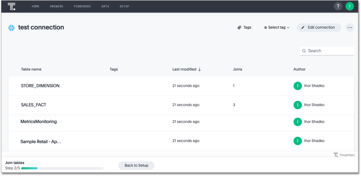Click into the Search input field

click(x=329, y=51)
